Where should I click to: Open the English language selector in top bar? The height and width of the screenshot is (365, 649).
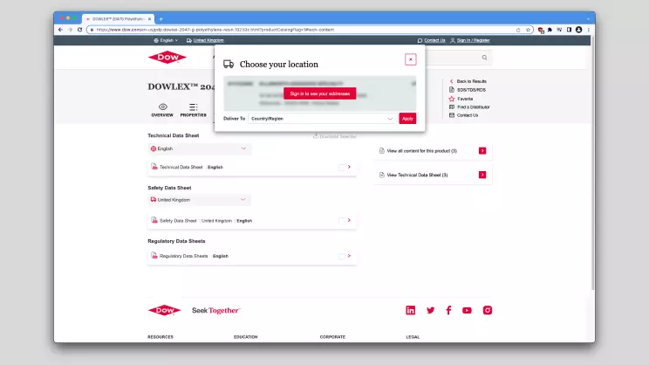pos(166,40)
